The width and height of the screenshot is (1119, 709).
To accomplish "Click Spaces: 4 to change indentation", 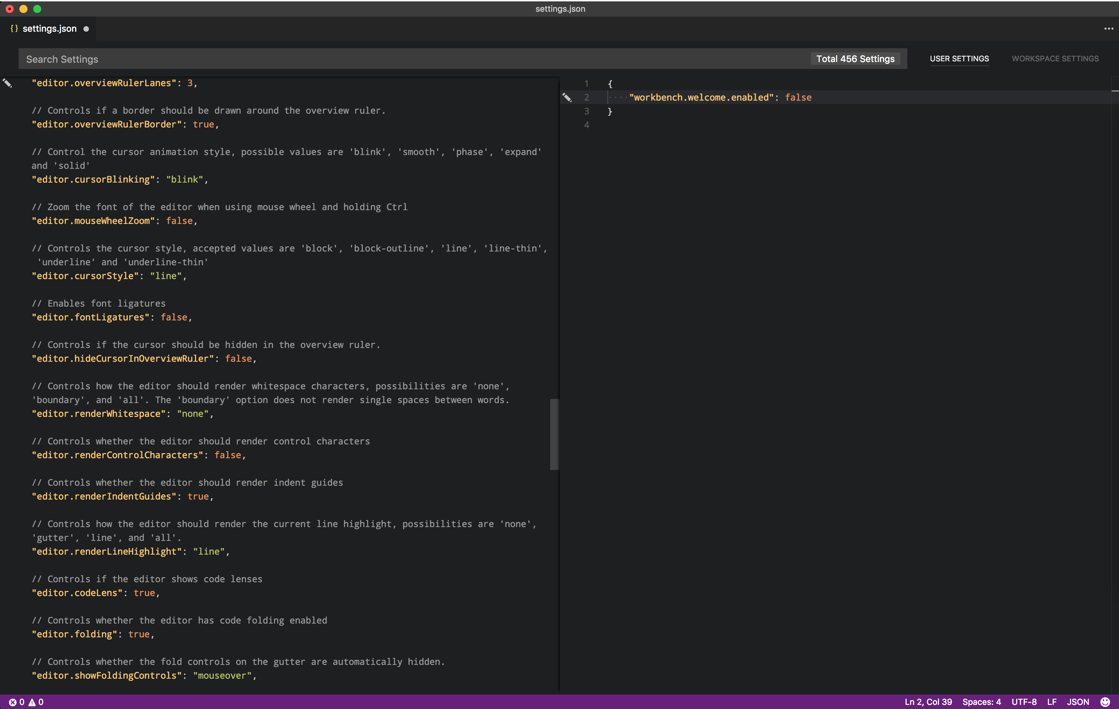I will pyautogui.click(x=982, y=701).
